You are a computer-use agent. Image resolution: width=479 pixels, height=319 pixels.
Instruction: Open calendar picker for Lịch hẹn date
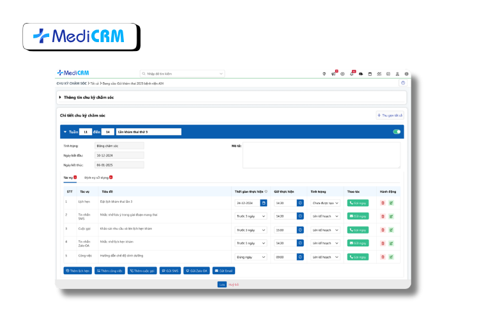point(263,203)
